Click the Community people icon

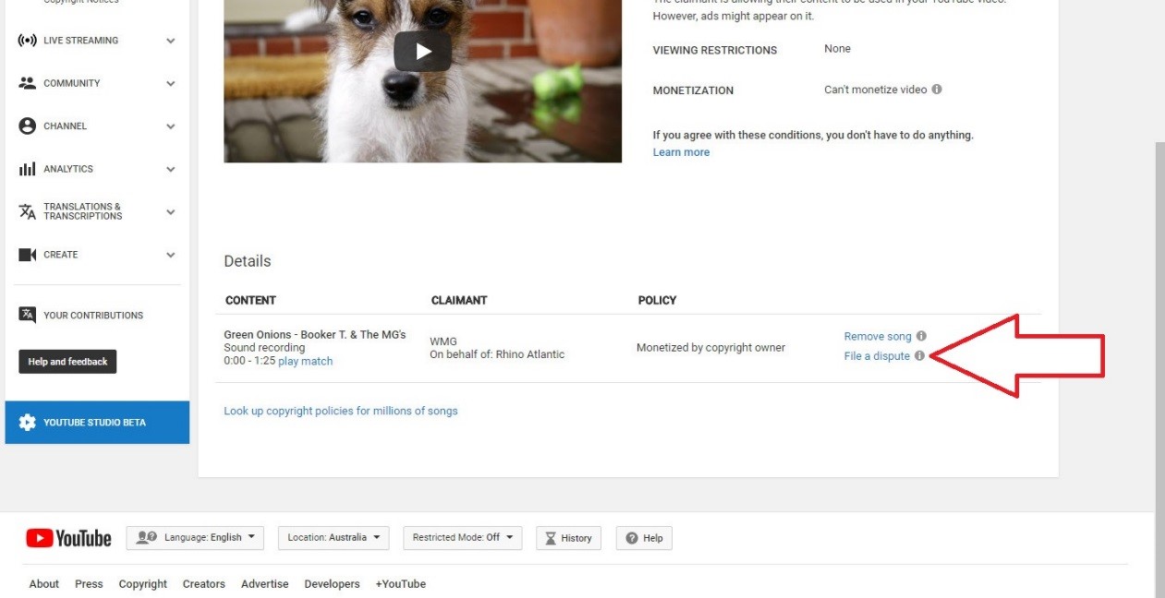coord(28,83)
